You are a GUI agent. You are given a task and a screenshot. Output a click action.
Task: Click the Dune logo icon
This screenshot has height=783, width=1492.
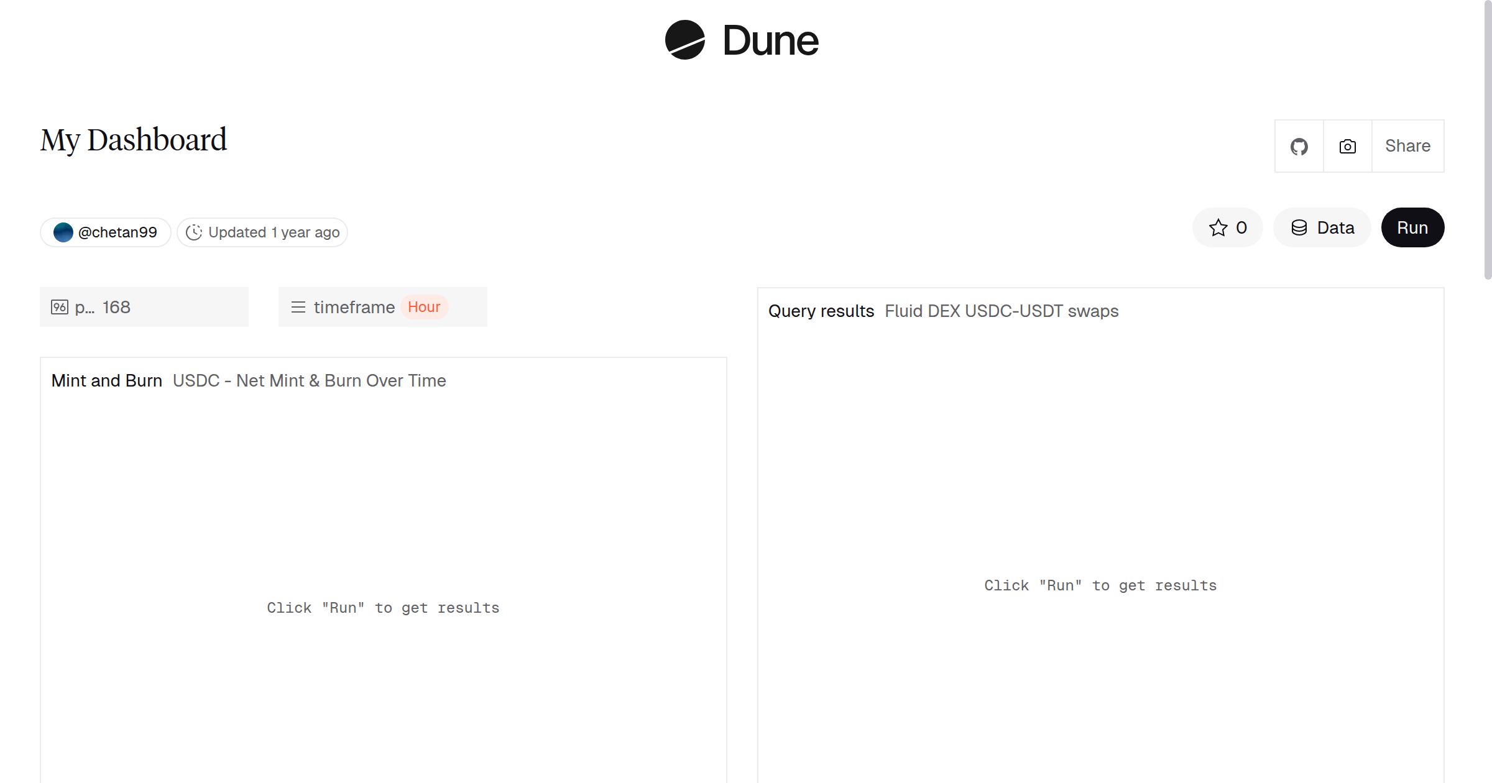click(684, 40)
